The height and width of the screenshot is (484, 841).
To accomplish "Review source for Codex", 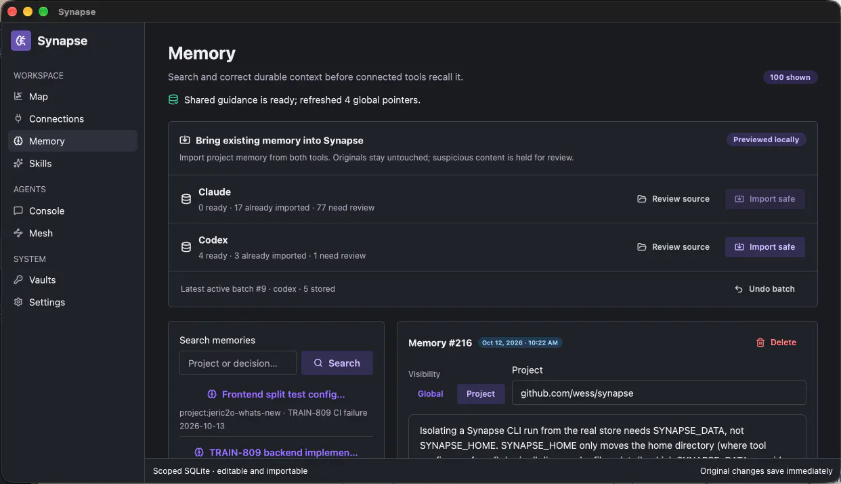I will (x=674, y=247).
